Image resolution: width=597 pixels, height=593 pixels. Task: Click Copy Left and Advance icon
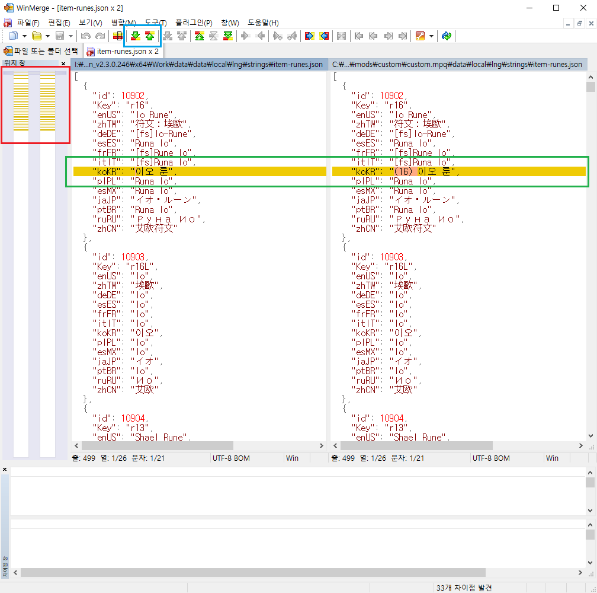coord(292,36)
